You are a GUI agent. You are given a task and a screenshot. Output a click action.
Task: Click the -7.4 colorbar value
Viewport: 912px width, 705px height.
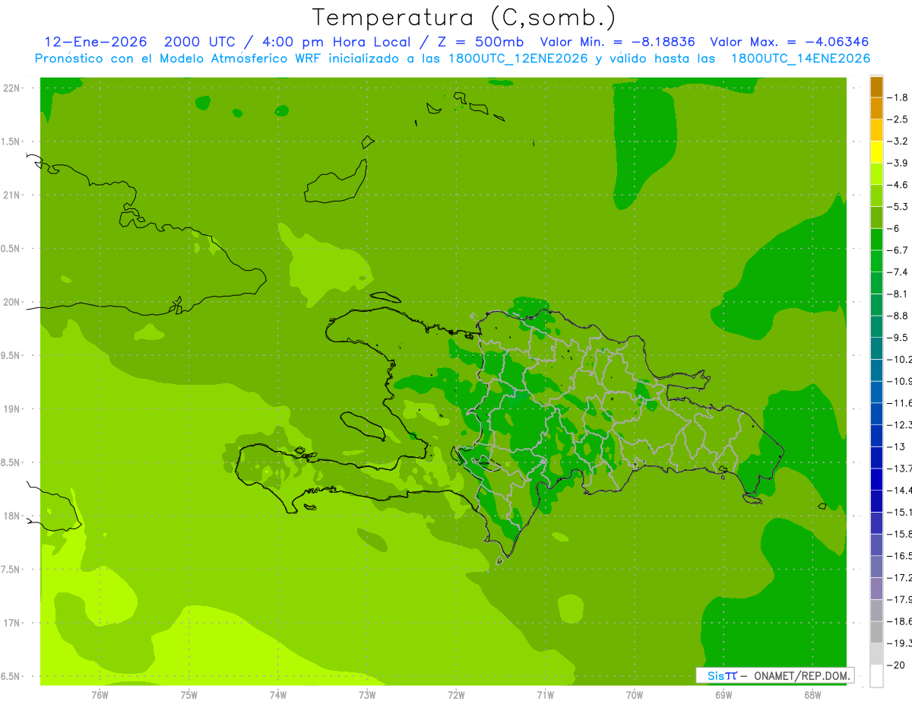click(x=898, y=272)
